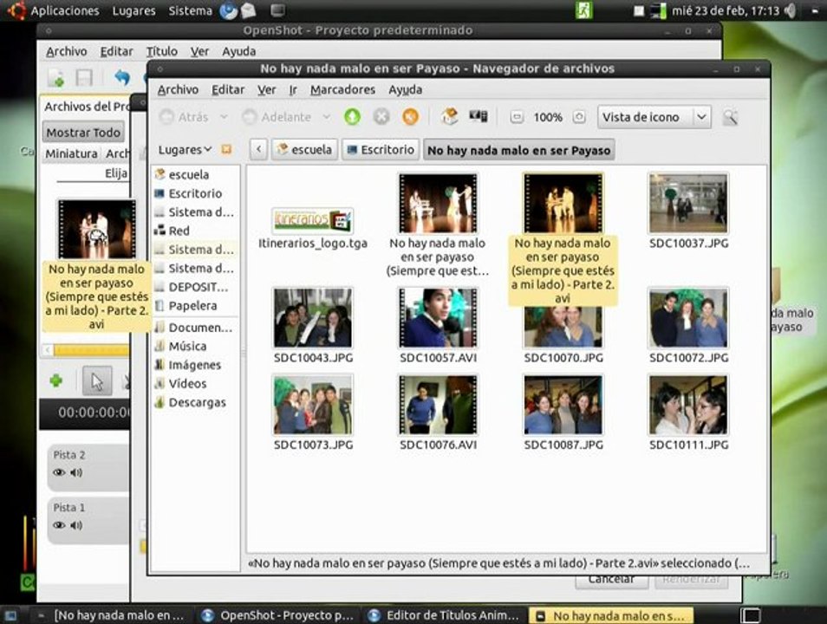This screenshot has width=827, height=624.
Task: Toggle visibility eye of Pista 2
Action: (59, 472)
